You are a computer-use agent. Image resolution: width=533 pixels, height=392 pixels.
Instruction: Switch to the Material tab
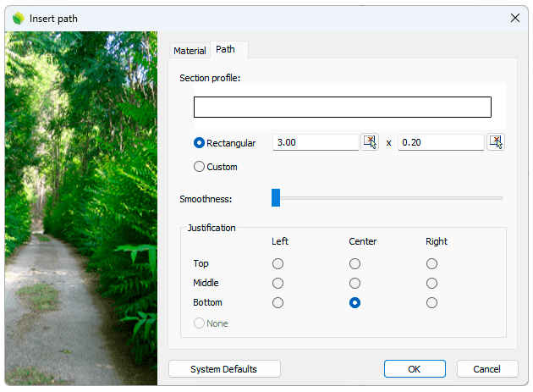point(190,51)
